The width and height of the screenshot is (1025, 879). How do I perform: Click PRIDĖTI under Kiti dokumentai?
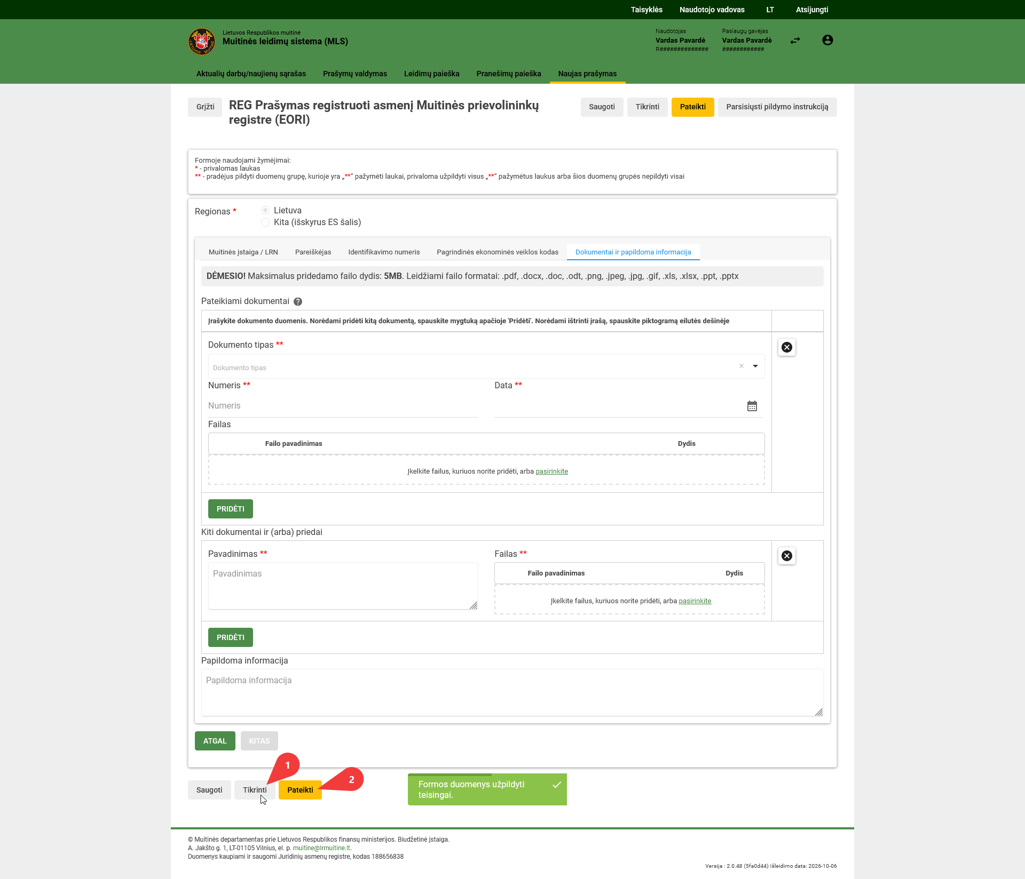[x=231, y=637]
